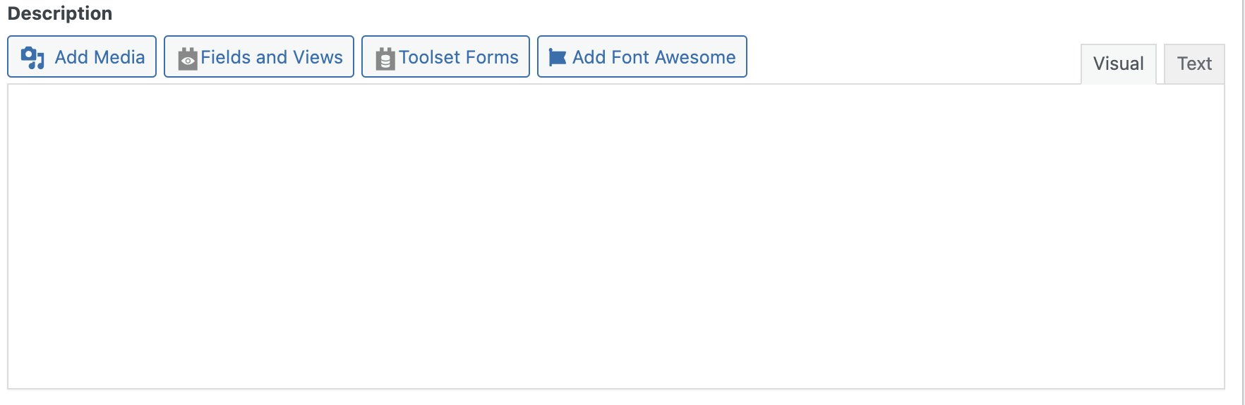Click the 'Add Media' text label

100,57
